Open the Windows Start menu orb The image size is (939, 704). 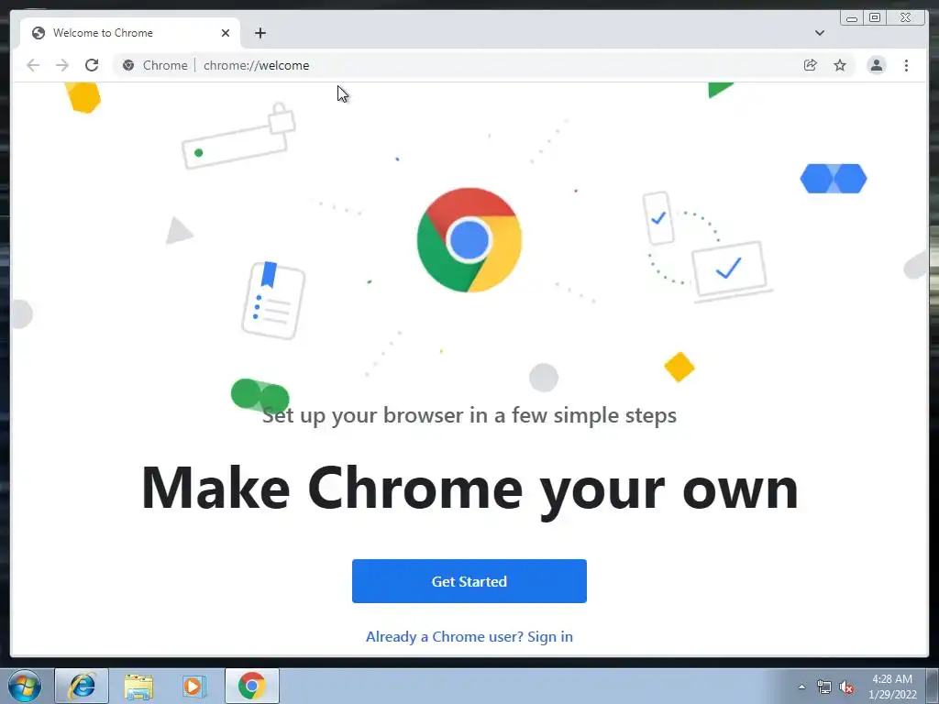25,686
